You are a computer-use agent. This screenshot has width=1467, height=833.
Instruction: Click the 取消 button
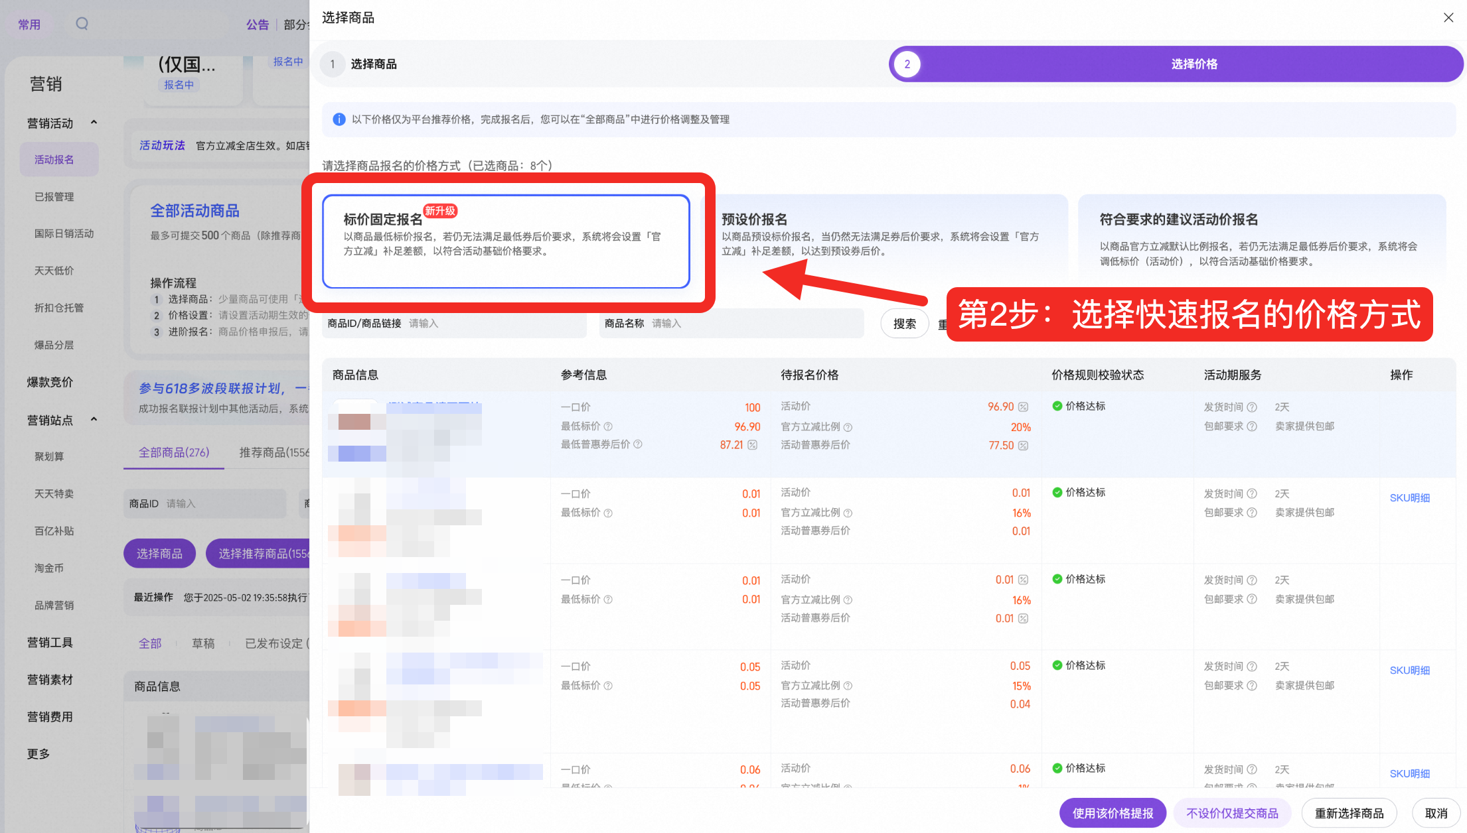(1436, 813)
